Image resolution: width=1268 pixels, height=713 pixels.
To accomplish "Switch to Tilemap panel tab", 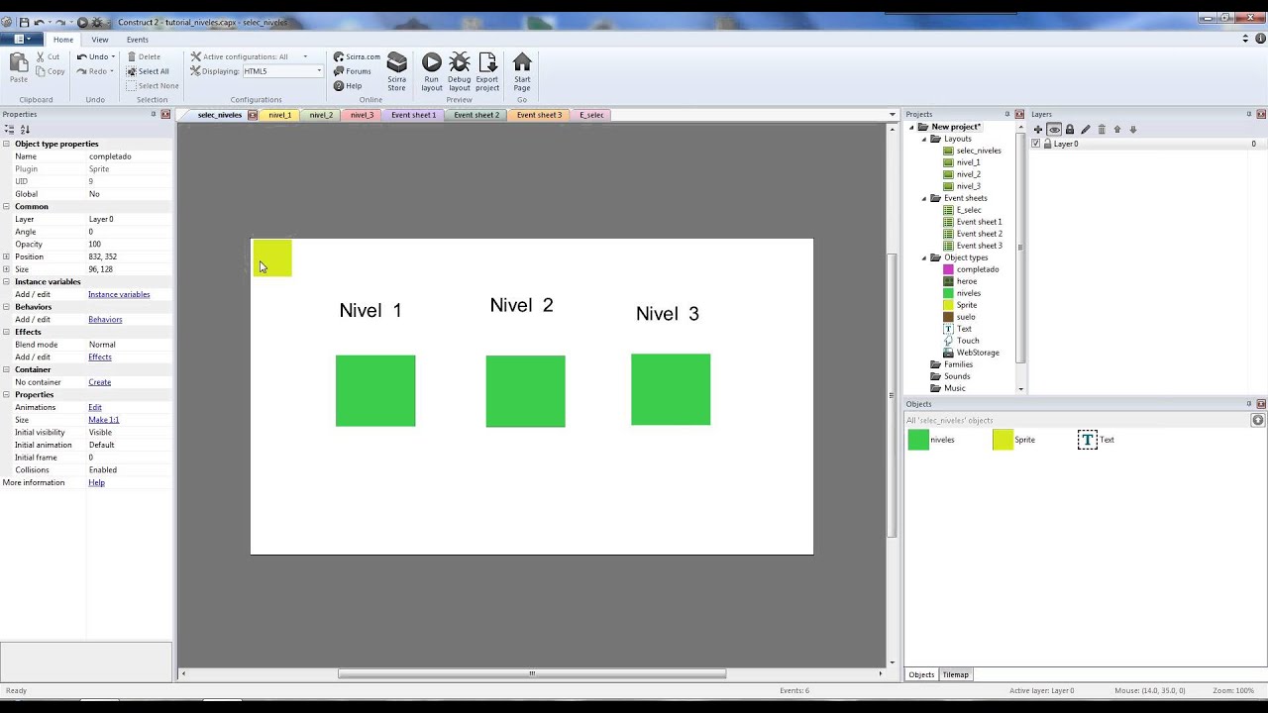I will click(956, 674).
